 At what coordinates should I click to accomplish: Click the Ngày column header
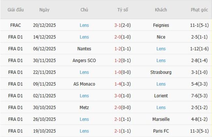point(44,10)
